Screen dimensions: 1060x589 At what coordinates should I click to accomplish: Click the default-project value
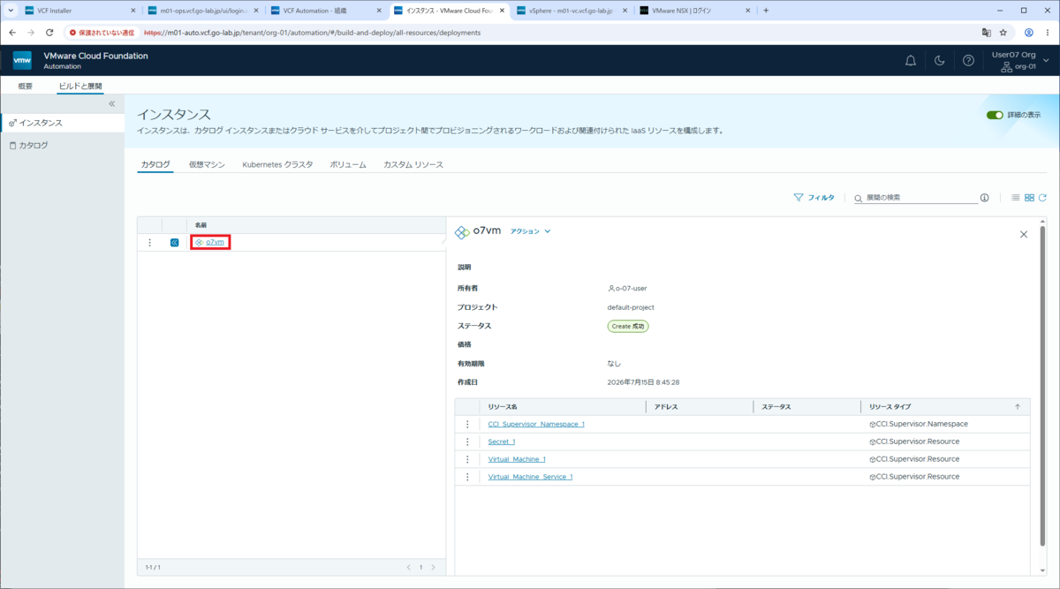click(x=631, y=307)
